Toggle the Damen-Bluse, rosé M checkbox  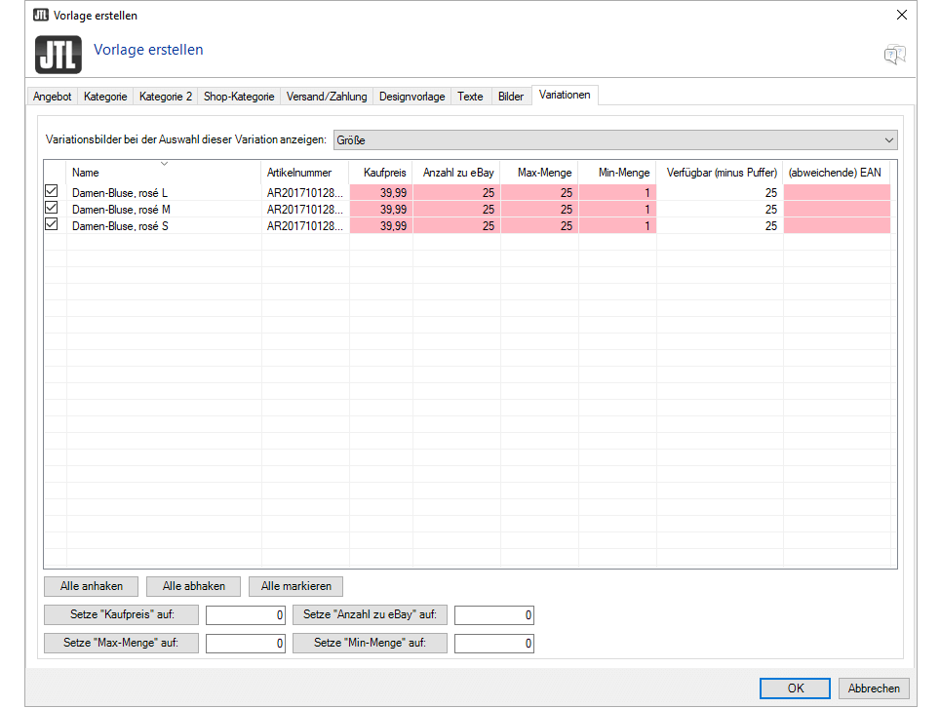pos(52,209)
